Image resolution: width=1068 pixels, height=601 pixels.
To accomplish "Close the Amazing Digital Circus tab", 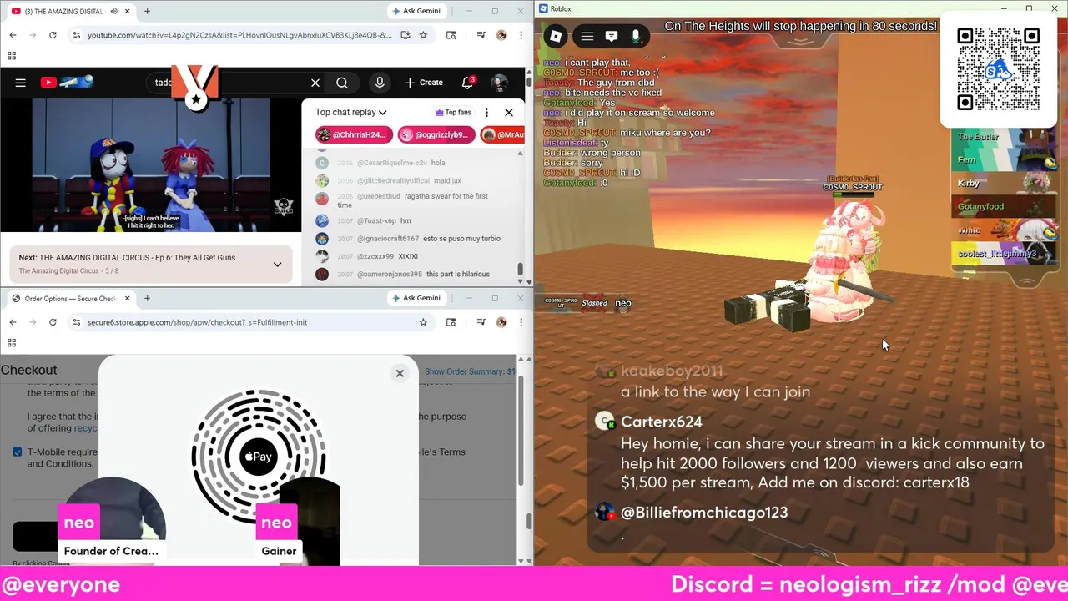I will [x=127, y=11].
